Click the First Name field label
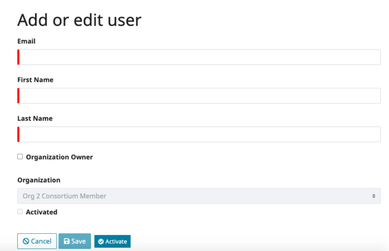Viewport: 389px width, 251px height. click(x=35, y=80)
